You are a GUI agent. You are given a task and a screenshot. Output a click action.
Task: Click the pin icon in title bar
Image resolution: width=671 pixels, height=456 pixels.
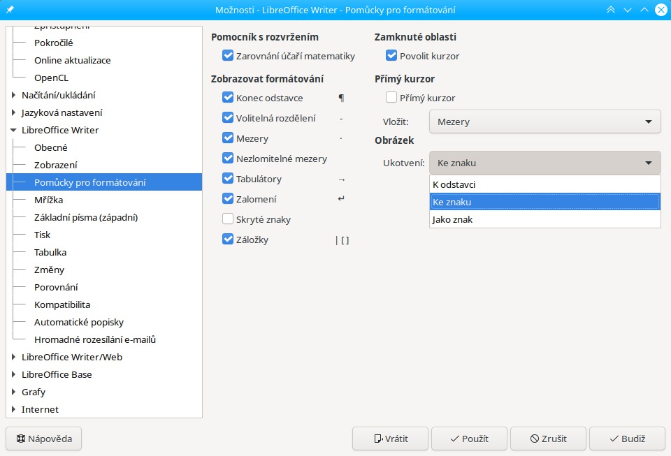pyautogui.click(x=10, y=9)
